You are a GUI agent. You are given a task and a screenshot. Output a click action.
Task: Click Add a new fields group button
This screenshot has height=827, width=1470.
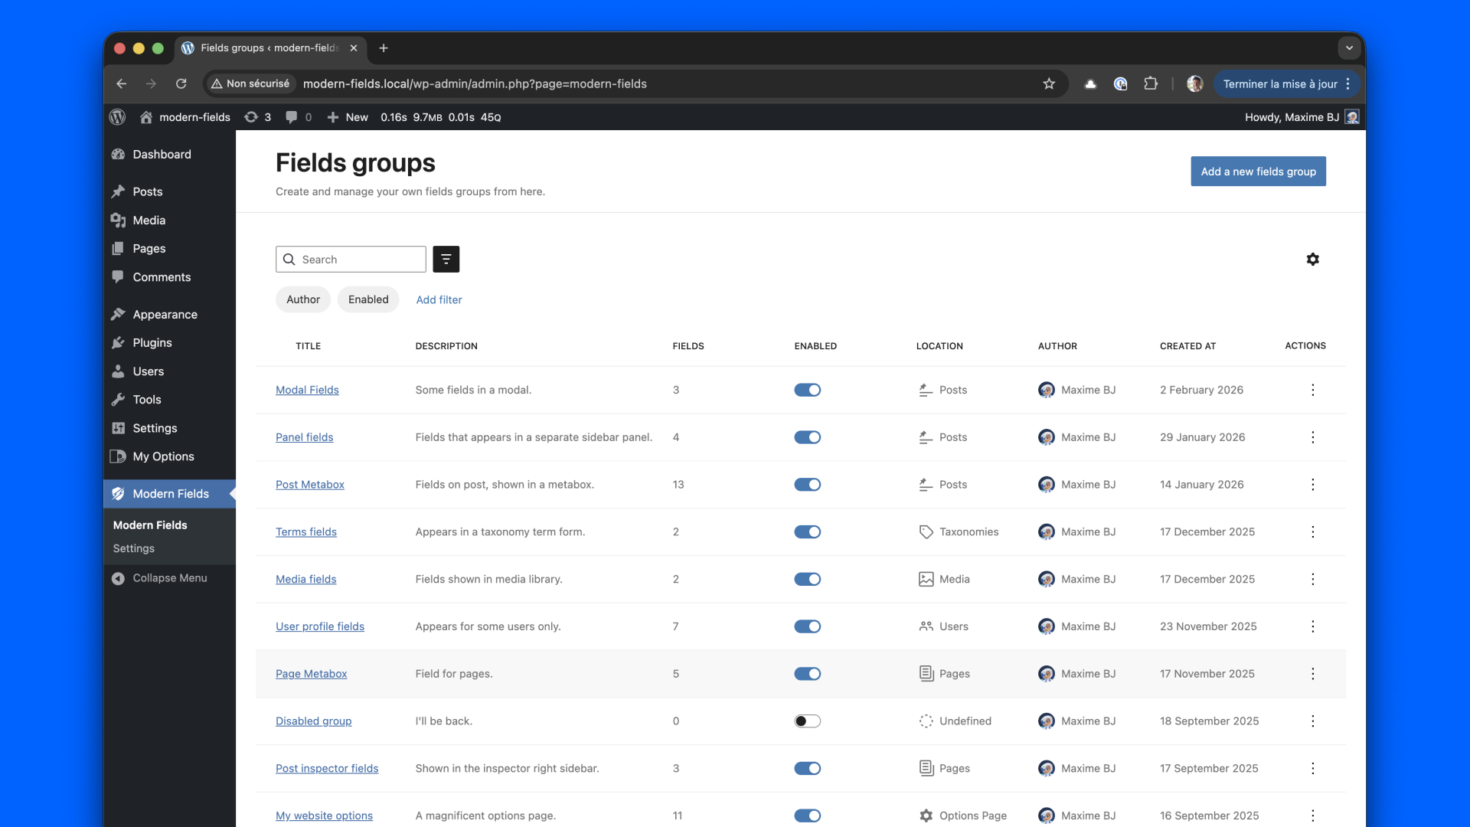pos(1257,172)
